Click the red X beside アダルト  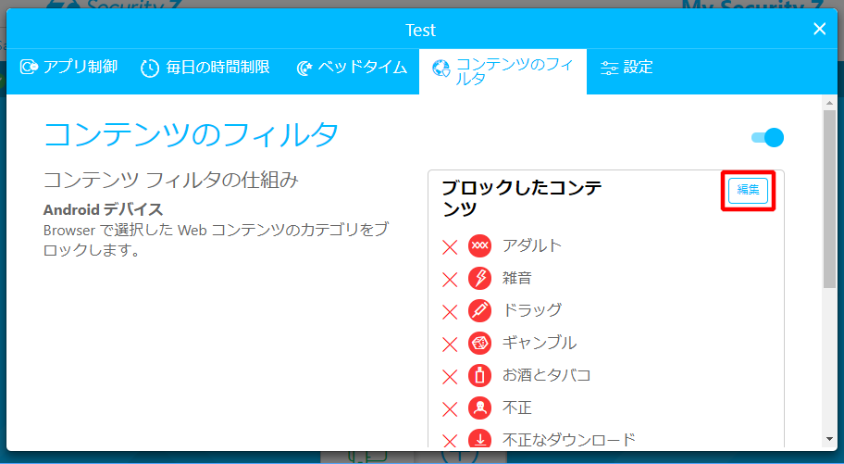(x=450, y=247)
